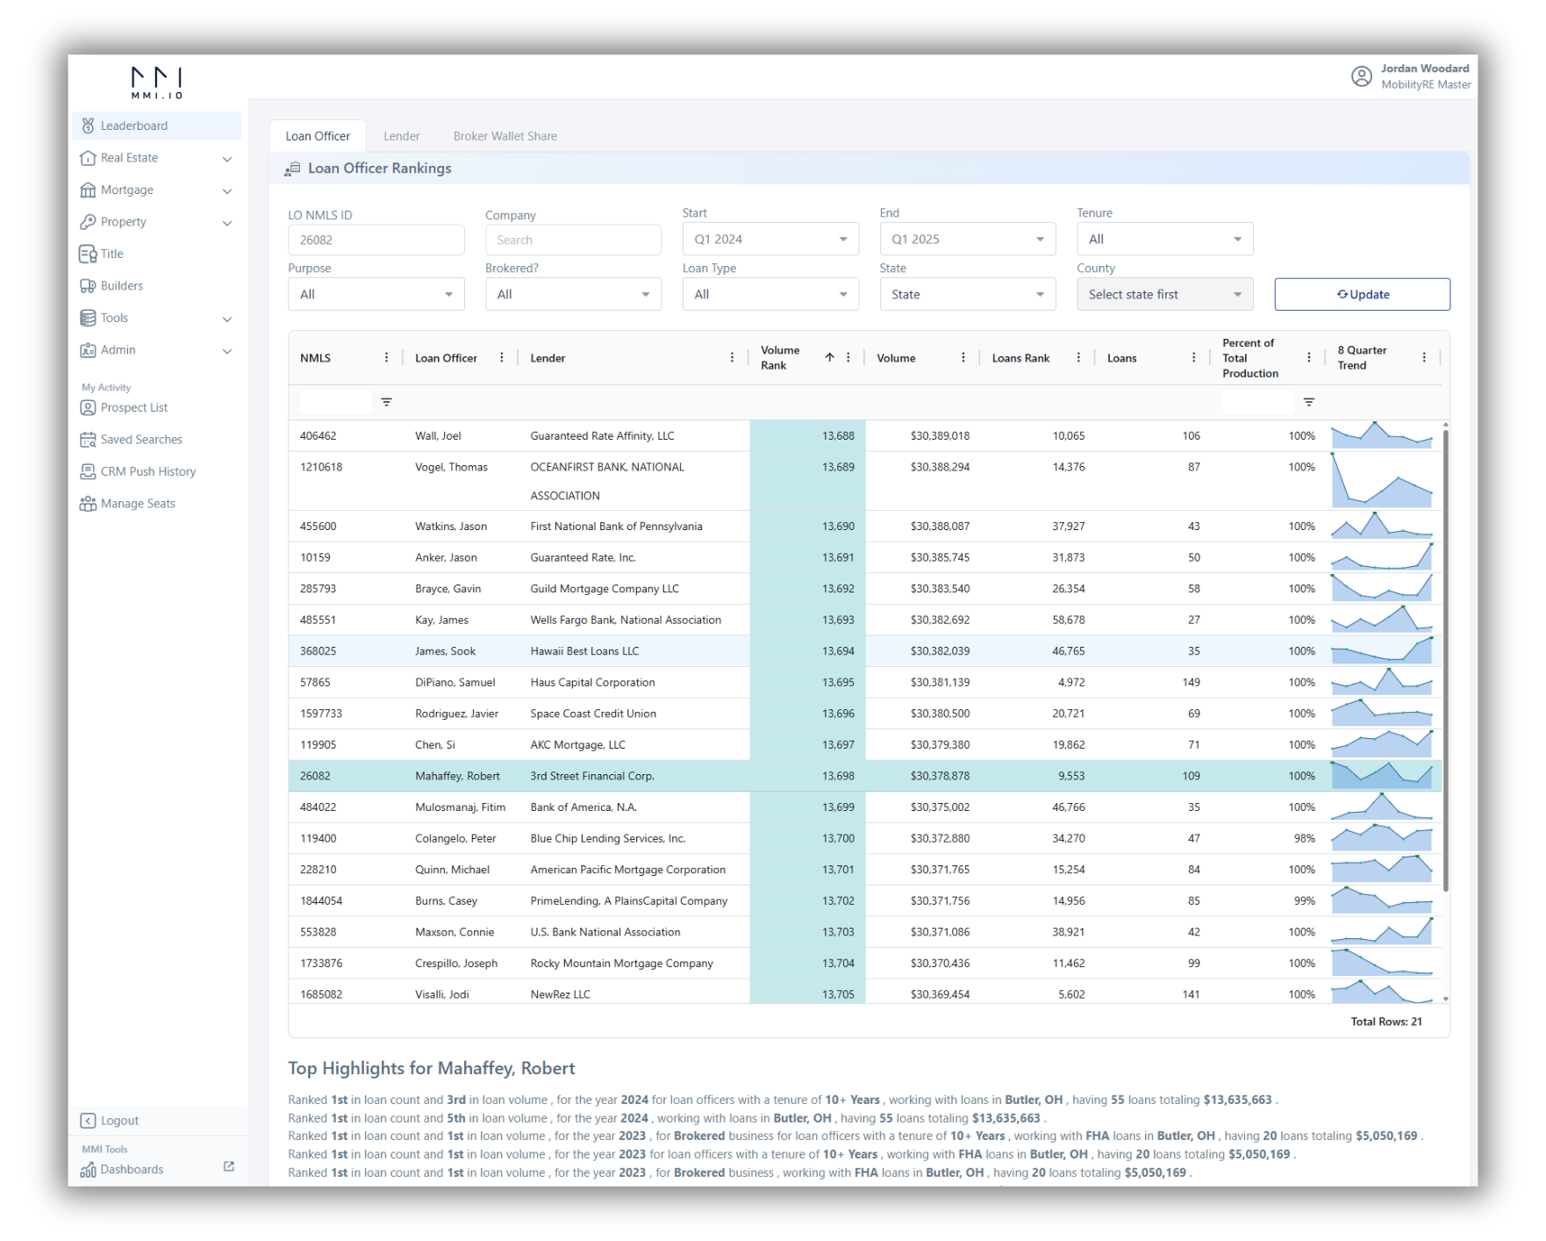
Task: Switch to the Broker Wallet Share tab
Action: (x=505, y=136)
